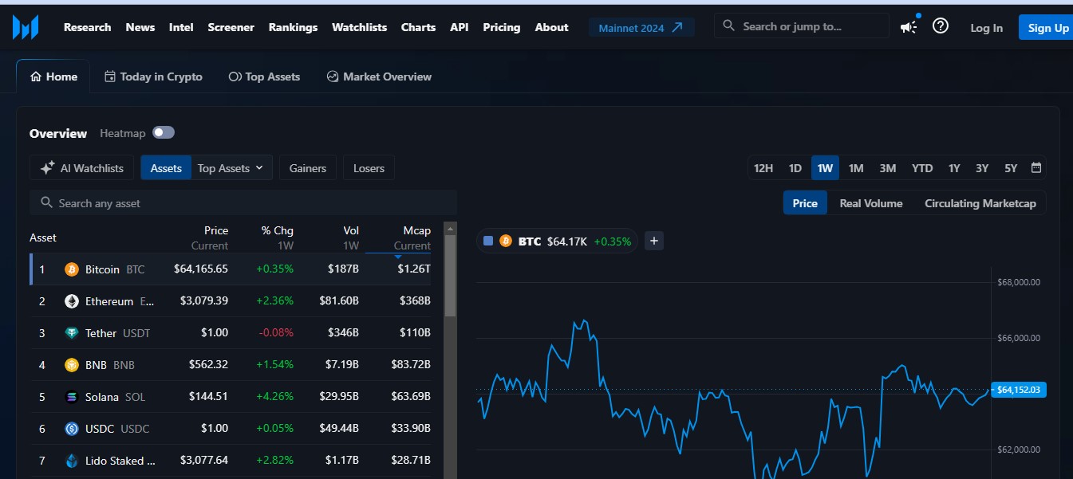Switch to Top Assets tab
1073x479 pixels.
click(x=264, y=77)
